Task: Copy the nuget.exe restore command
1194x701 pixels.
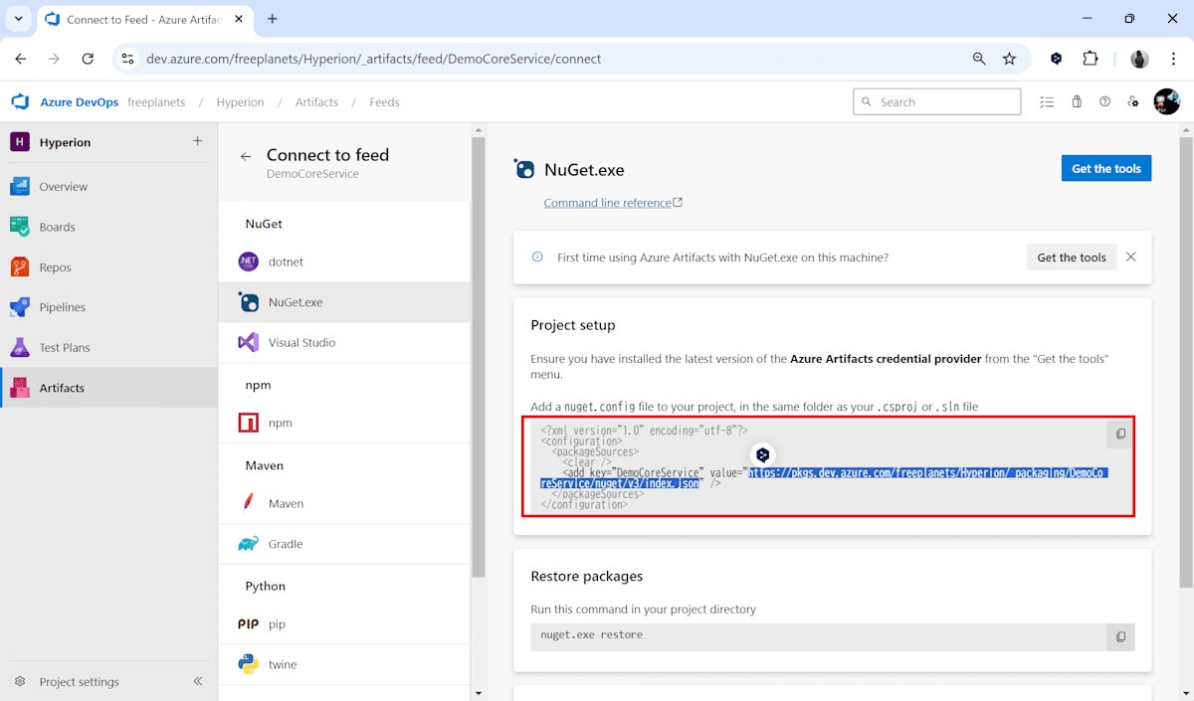Action: click(1120, 637)
